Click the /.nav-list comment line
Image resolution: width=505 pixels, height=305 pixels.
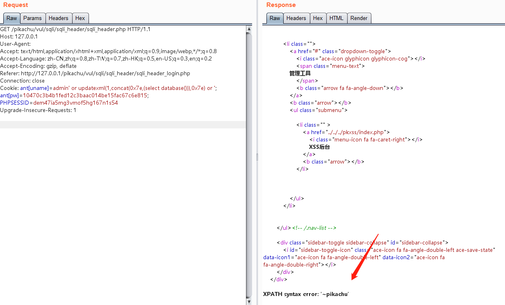click(x=314, y=228)
